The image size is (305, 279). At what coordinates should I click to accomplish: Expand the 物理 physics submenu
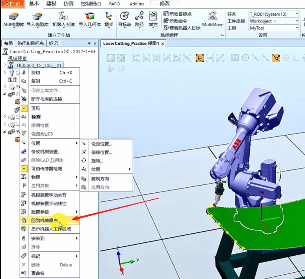point(50,177)
